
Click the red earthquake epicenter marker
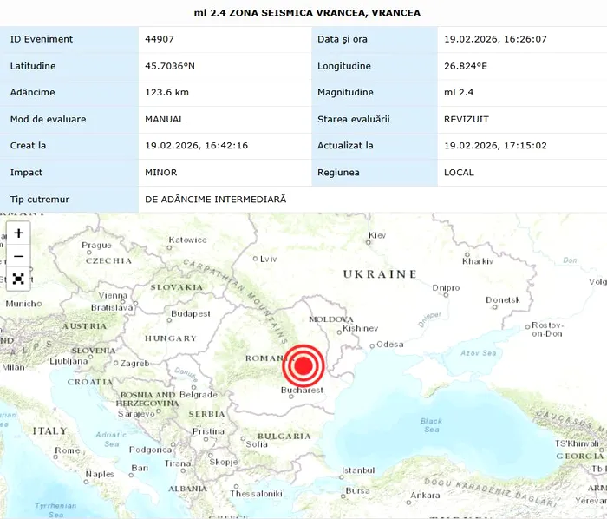click(x=303, y=366)
